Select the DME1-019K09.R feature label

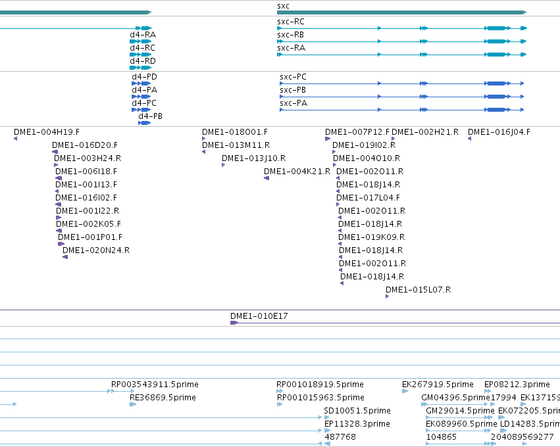(x=372, y=238)
